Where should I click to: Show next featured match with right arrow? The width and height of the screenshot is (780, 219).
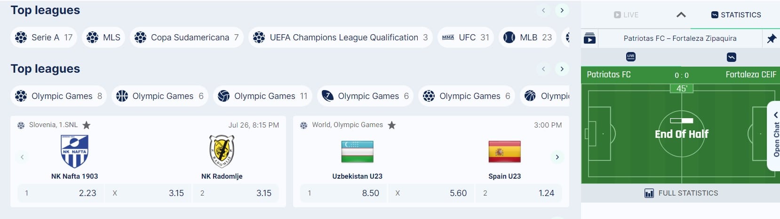pos(557,157)
